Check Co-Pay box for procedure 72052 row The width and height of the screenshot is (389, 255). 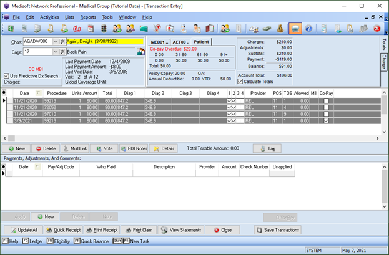(326, 108)
